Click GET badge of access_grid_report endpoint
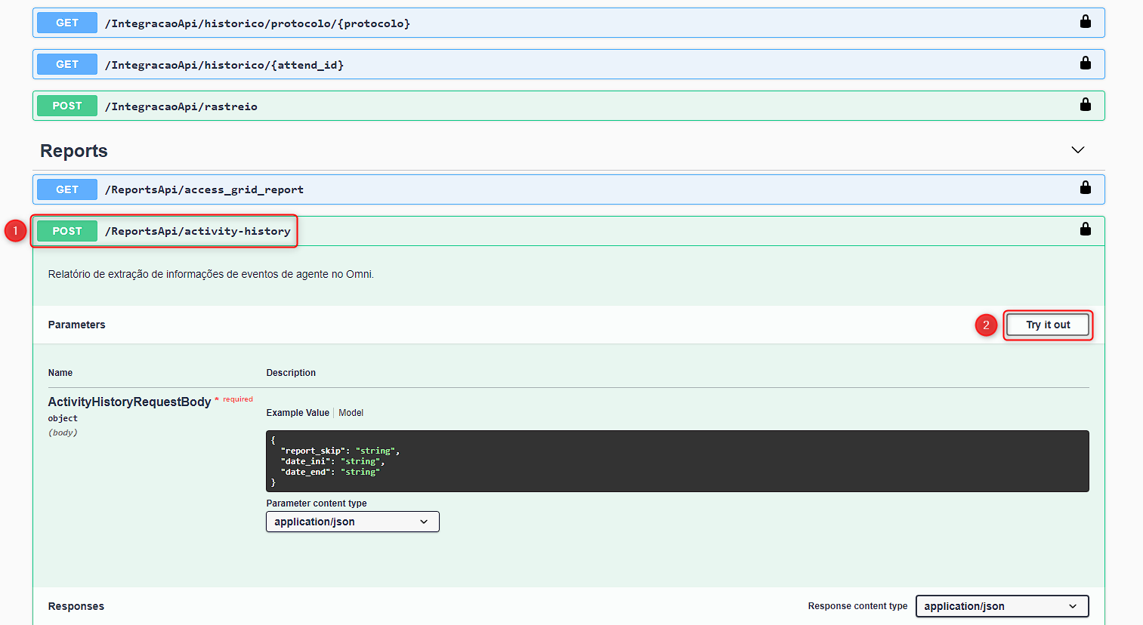 67,189
